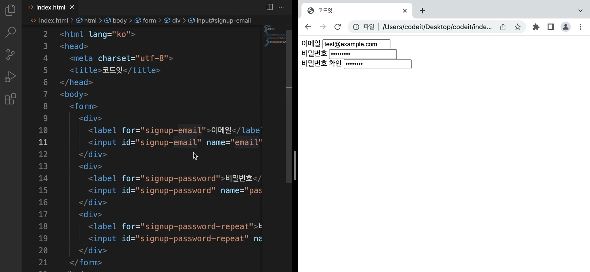Go back in Chrome browser

[308, 27]
